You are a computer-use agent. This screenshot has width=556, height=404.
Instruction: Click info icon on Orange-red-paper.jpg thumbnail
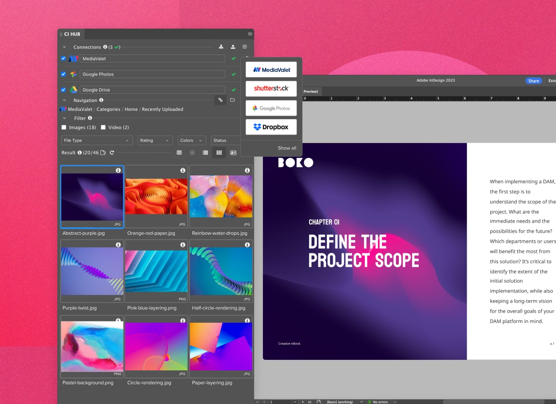tap(183, 170)
